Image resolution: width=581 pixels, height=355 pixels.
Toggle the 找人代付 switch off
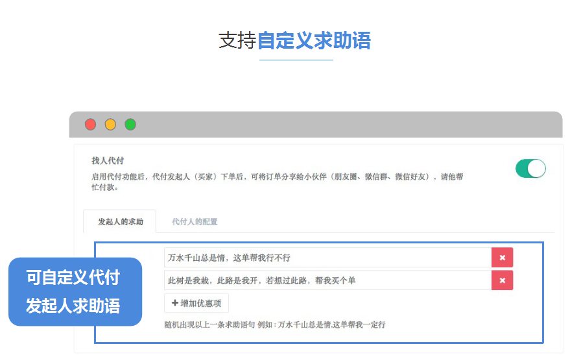pyautogui.click(x=530, y=169)
